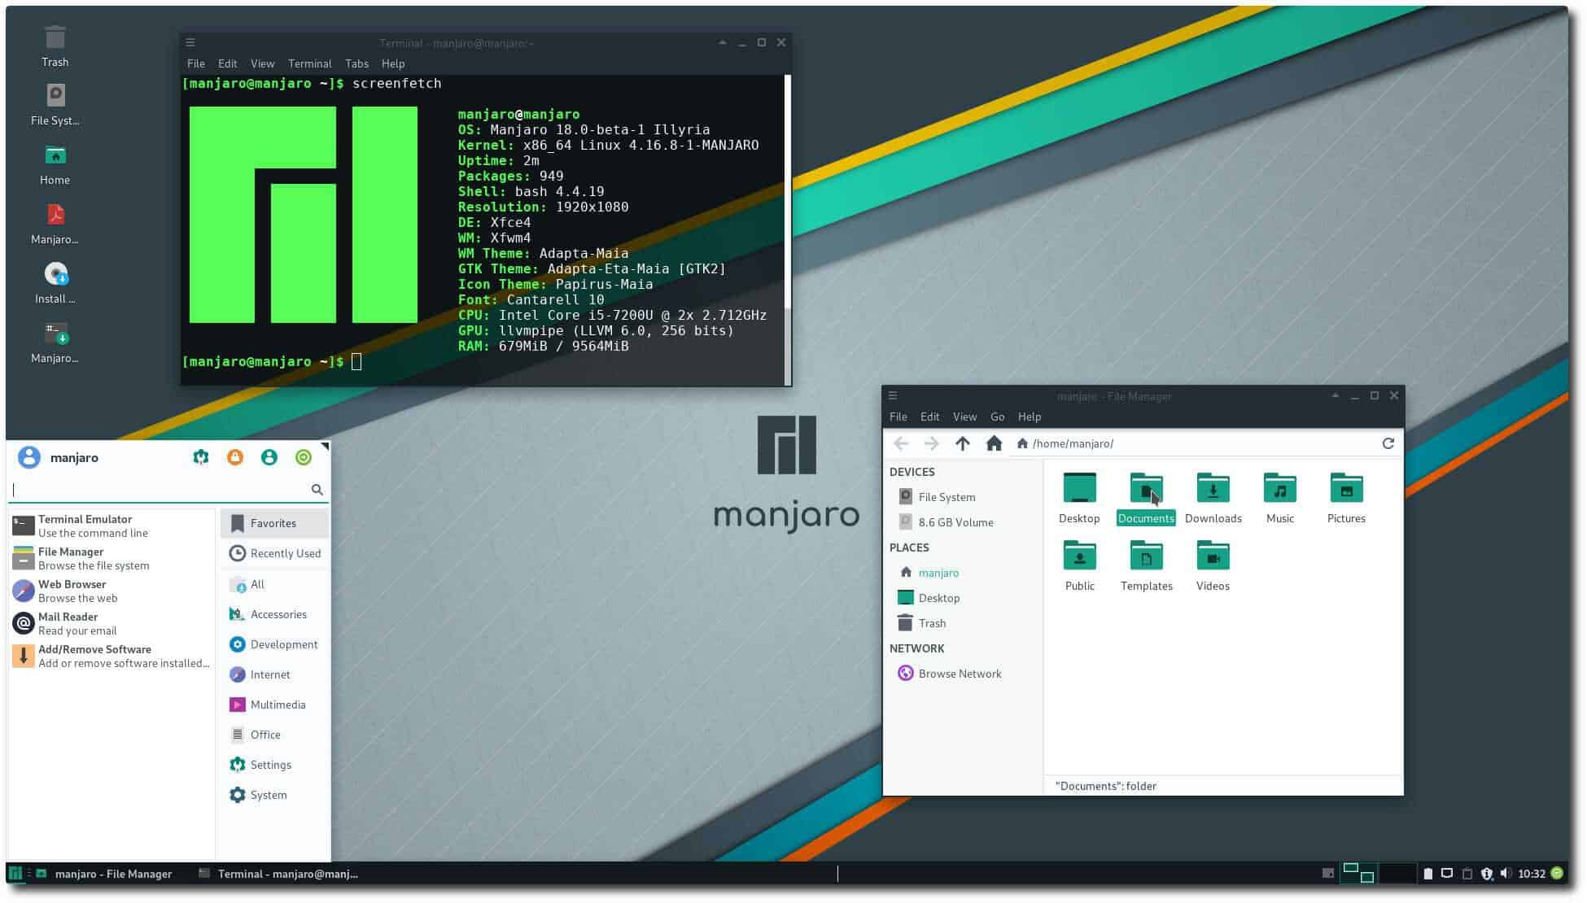The height and width of the screenshot is (903, 1587).
Task: Click the File Manager back arrow
Action: point(901,443)
